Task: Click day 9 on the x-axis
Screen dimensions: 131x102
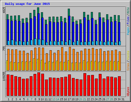Action: (39, 99)
